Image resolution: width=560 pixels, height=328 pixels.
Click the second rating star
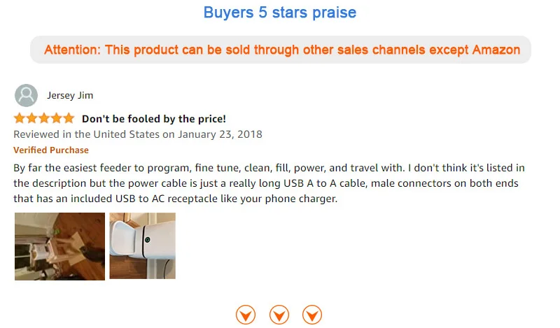click(x=31, y=118)
